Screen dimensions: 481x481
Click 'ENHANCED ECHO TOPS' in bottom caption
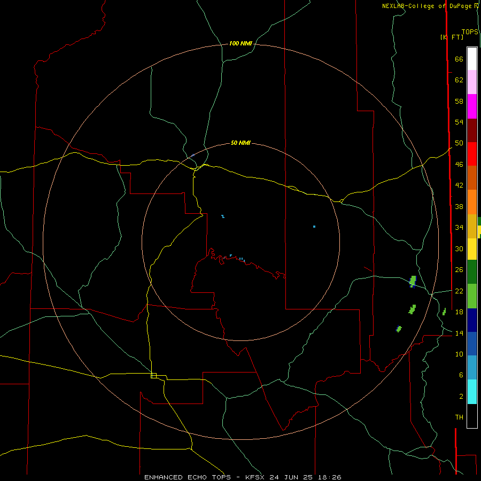point(188,477)
